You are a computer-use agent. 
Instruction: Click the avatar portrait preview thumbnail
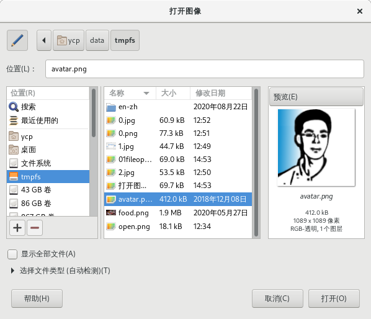pyautogui.click(x=316, y=148)
